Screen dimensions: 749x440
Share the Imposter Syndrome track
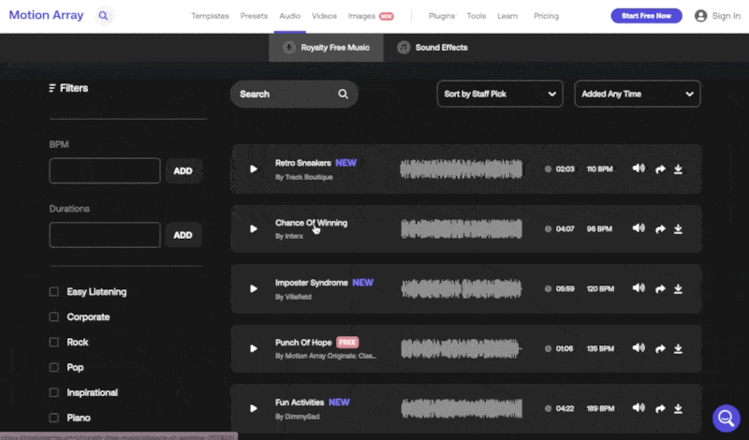(x=660, y=288)
